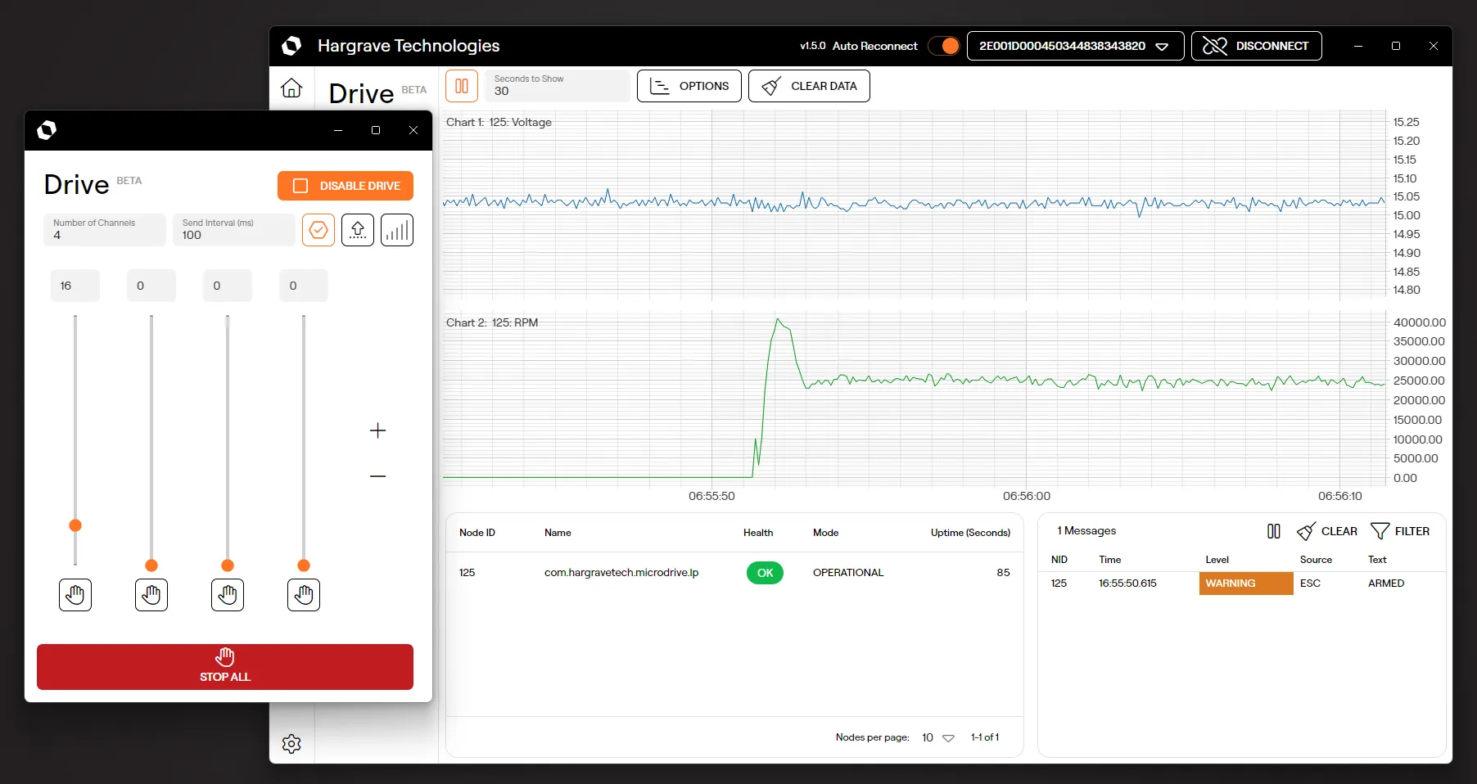
Task: Stop channel 4 with hand icon
Action: coord(304,595)
